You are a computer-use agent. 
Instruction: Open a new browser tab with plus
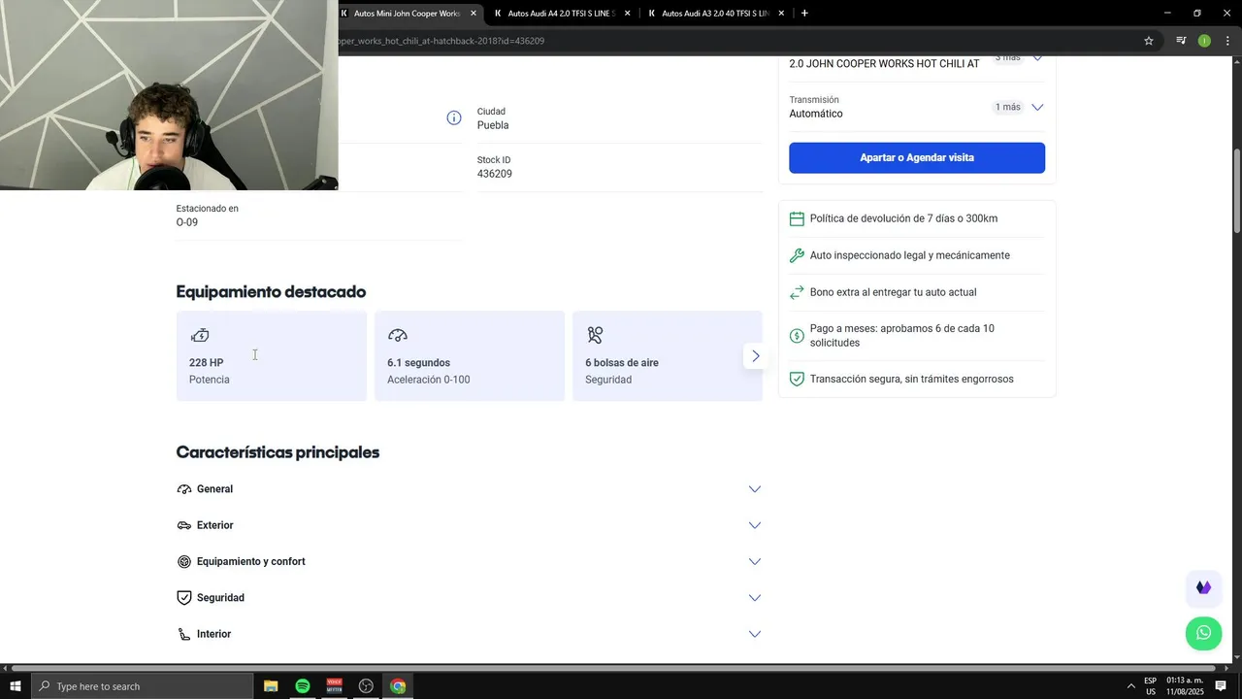[x=804, y=14]
